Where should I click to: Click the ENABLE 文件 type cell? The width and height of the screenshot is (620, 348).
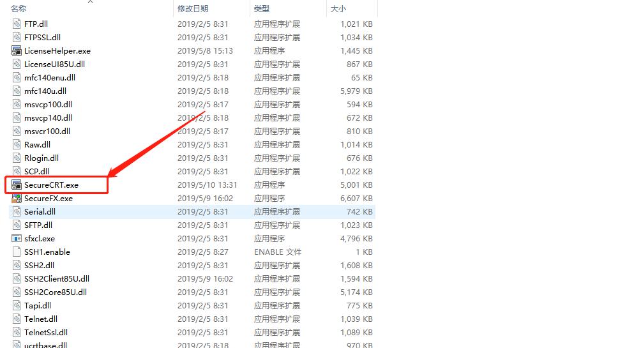pos(278,252)
